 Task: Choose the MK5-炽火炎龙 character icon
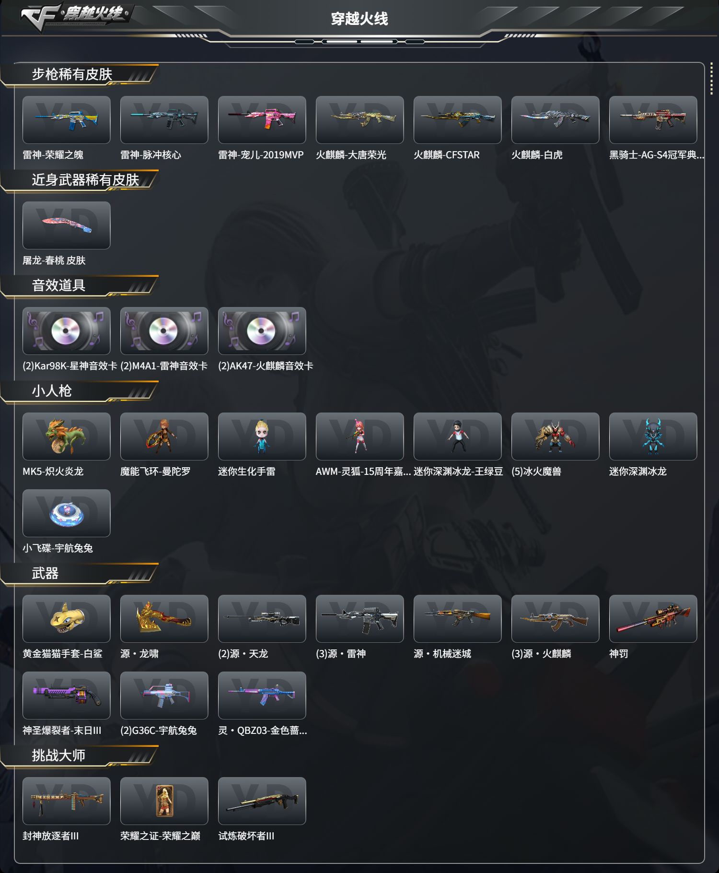pyautogui.click(x=67, y=436)
